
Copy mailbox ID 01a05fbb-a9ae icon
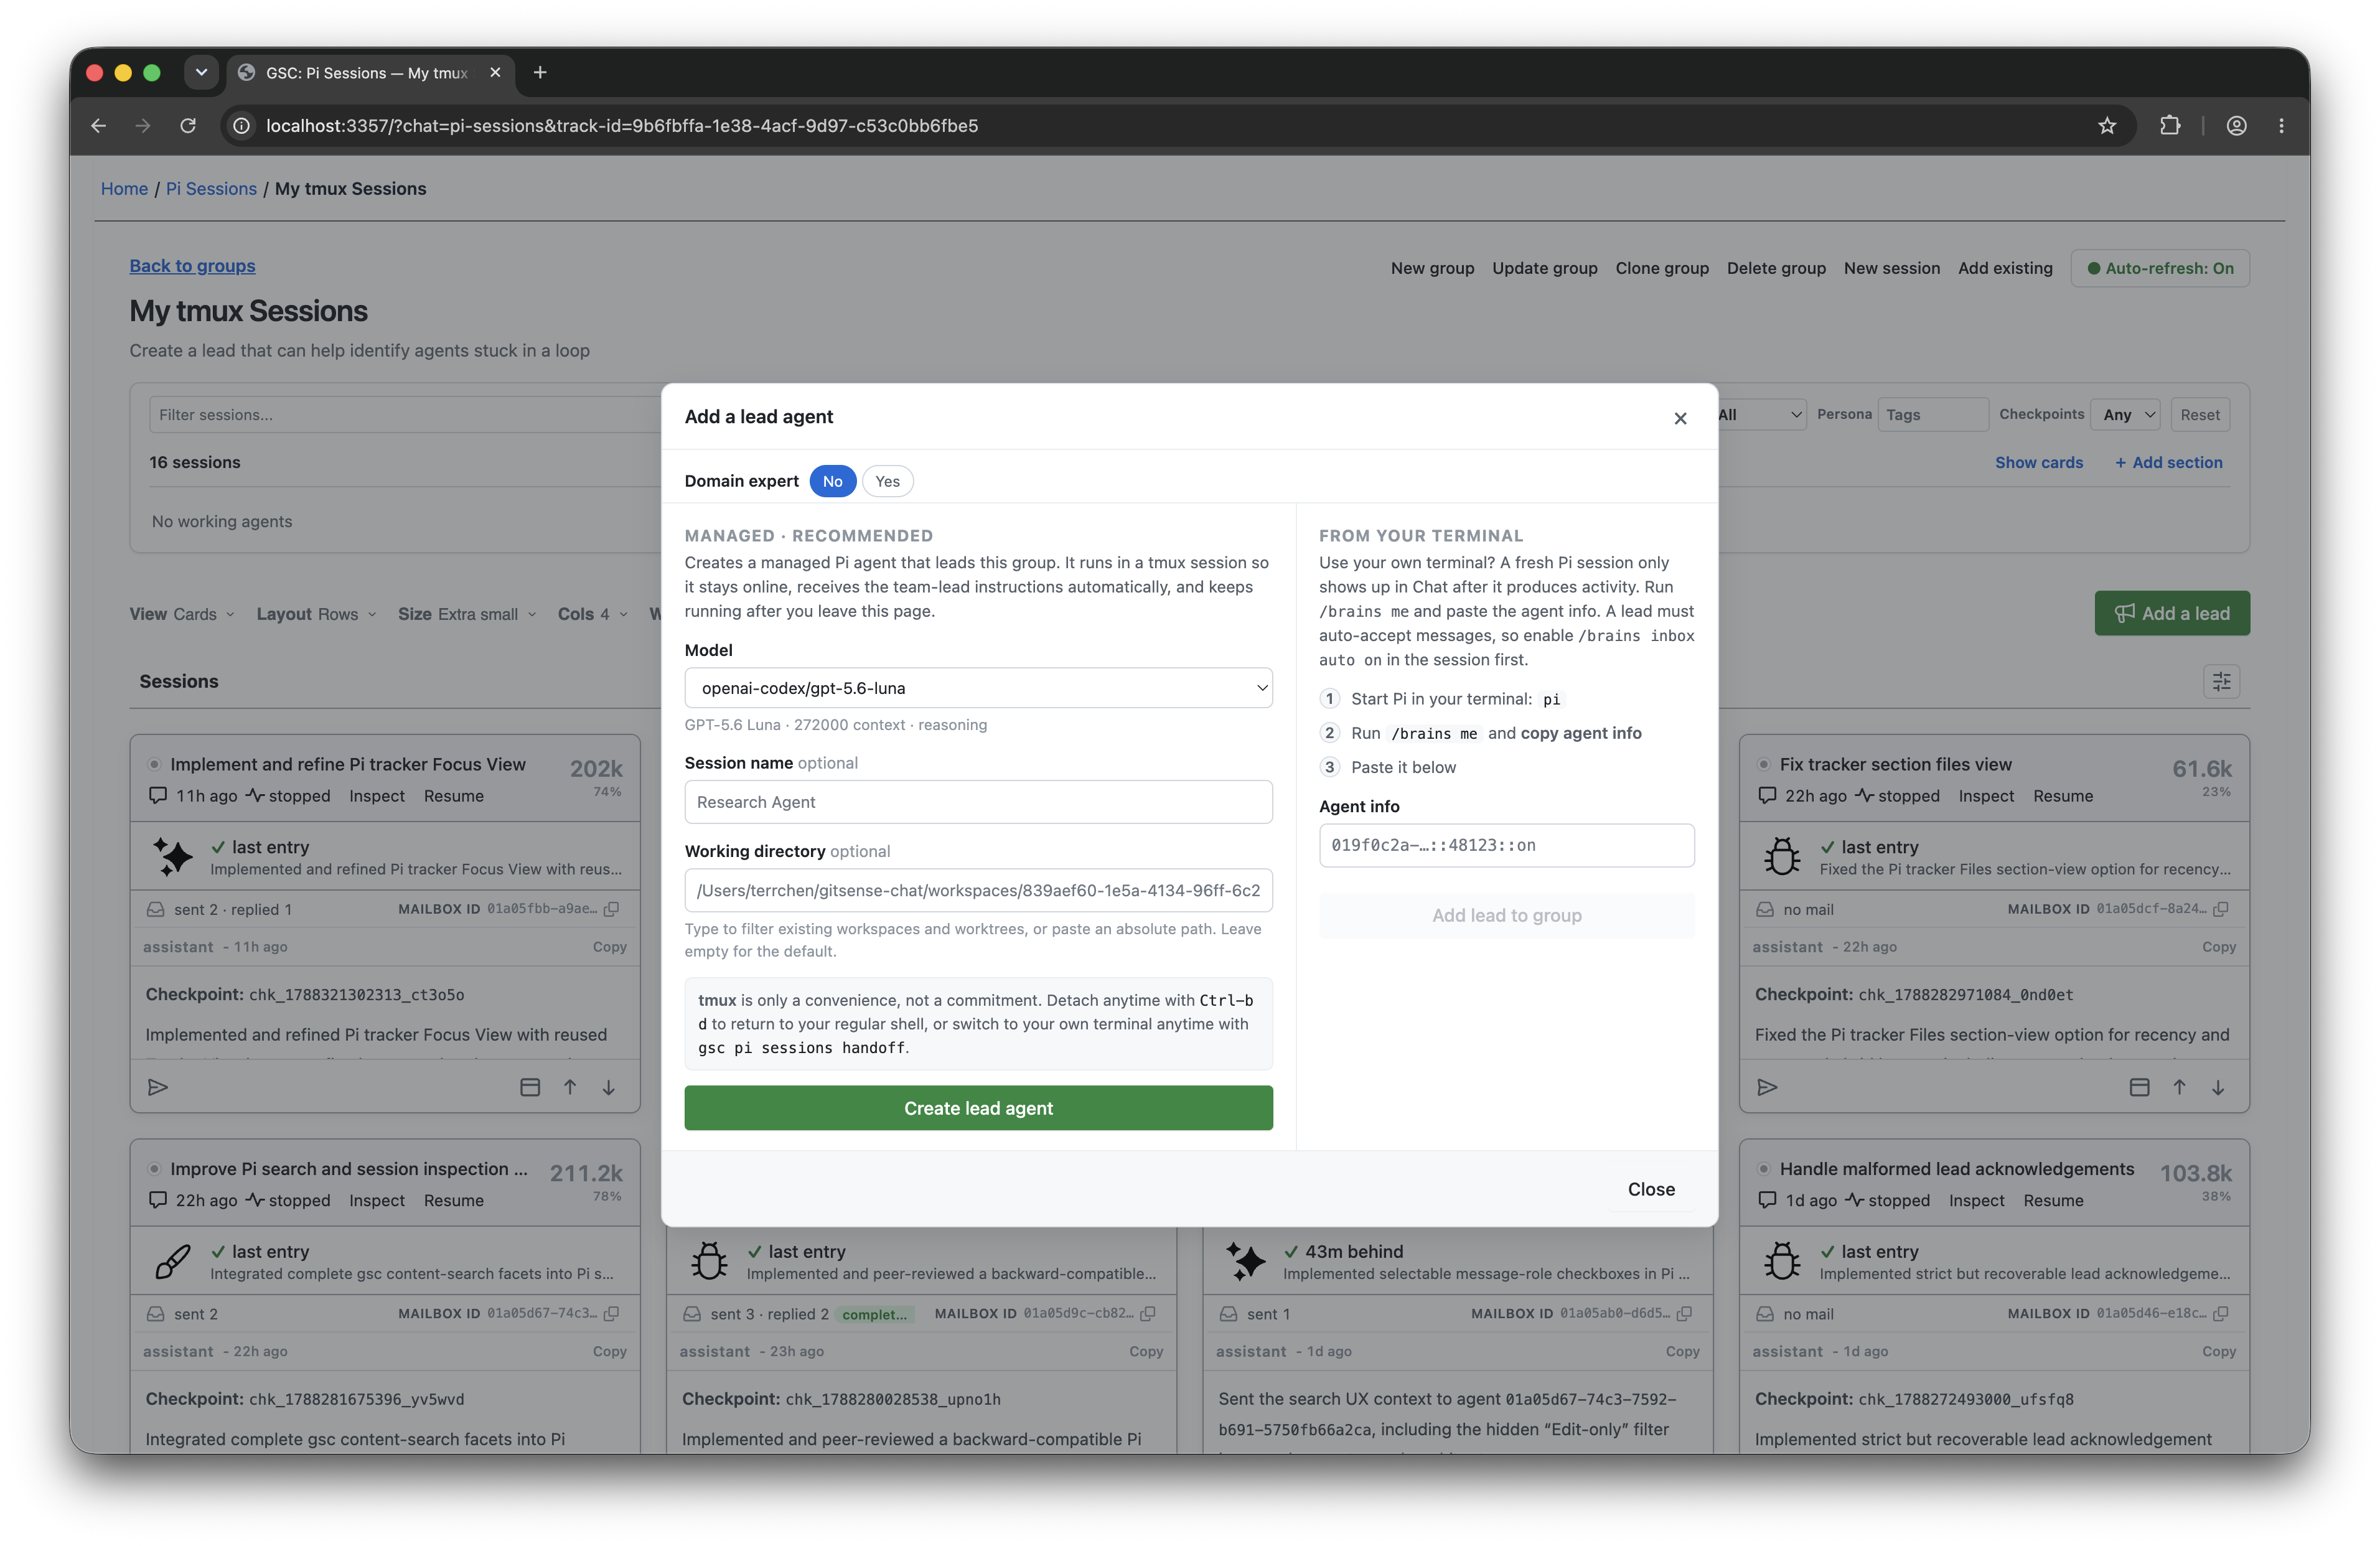[x=612, y=909]
